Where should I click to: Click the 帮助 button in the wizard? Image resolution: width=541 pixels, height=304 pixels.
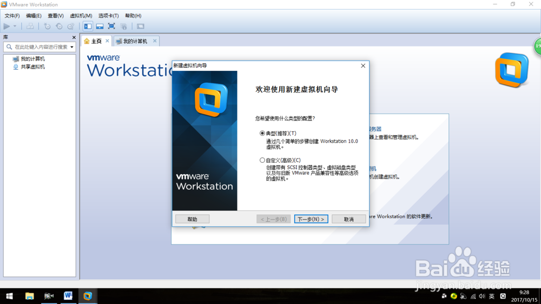click(x=192, y=219)
